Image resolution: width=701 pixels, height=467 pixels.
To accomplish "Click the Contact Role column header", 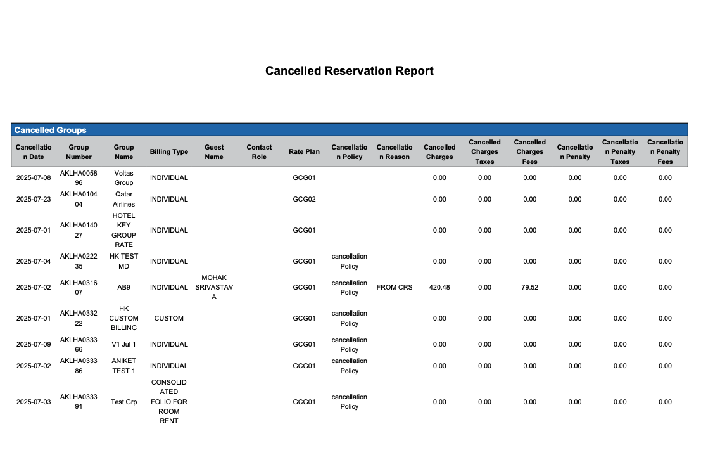I will [x=259, y=152].
